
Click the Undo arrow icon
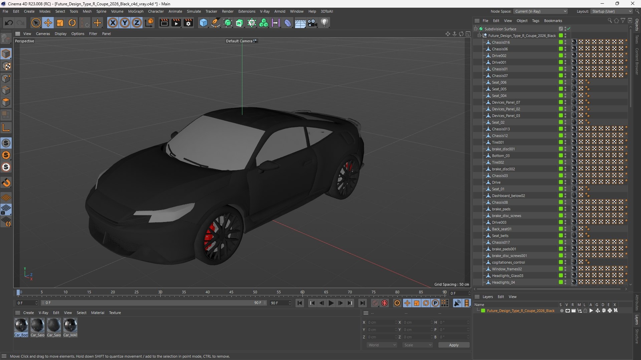(9, 23)
